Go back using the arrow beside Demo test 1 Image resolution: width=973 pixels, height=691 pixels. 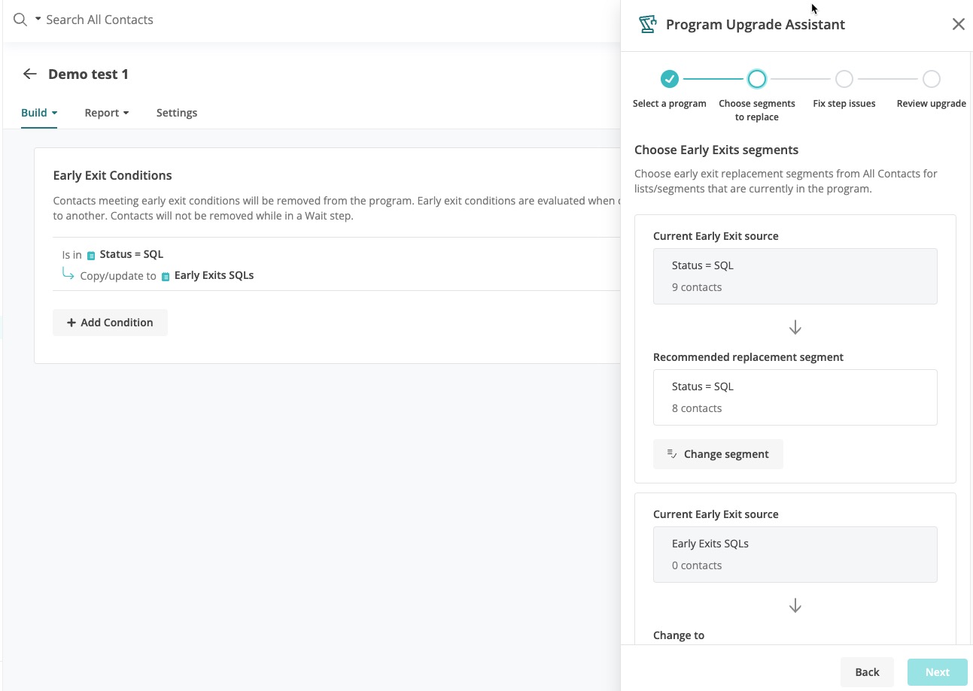coord(29,74)
